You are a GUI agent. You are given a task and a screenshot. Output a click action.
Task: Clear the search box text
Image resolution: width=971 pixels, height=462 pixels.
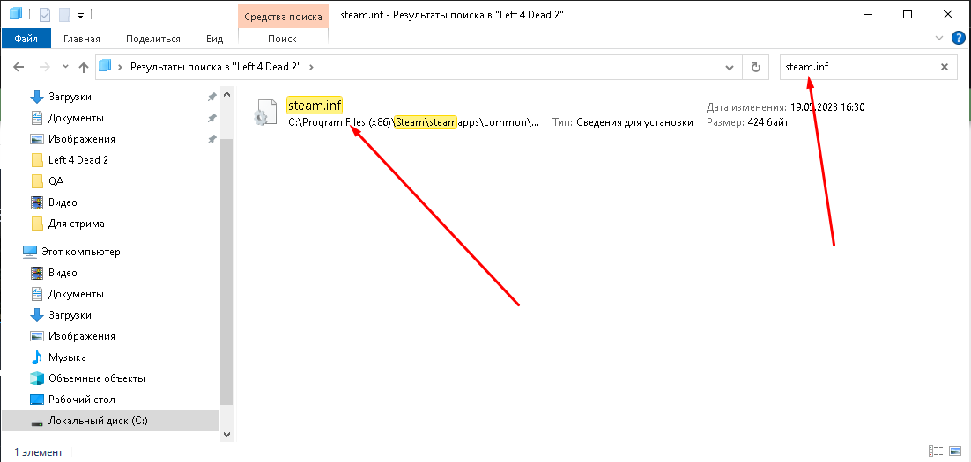click(x=945, y=67)
